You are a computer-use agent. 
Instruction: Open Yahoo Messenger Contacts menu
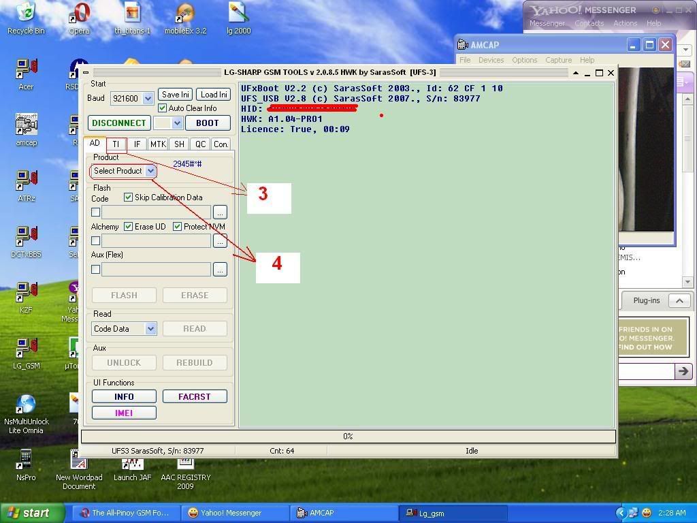(589, 23)
